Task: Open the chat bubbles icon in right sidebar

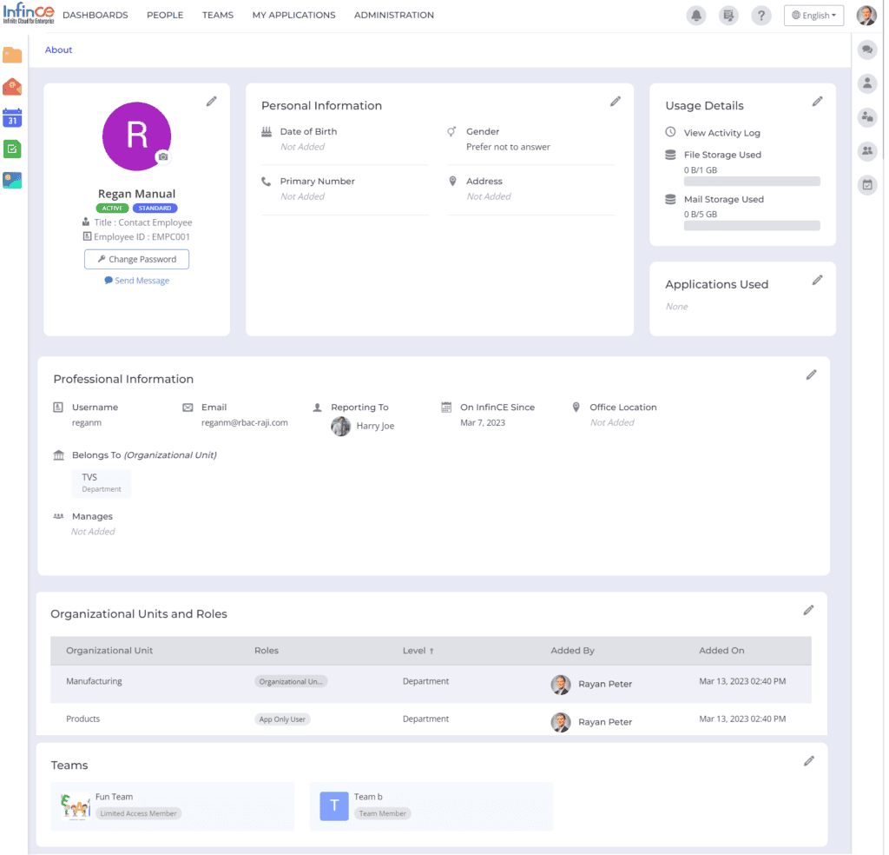Action: pos(867,50)
